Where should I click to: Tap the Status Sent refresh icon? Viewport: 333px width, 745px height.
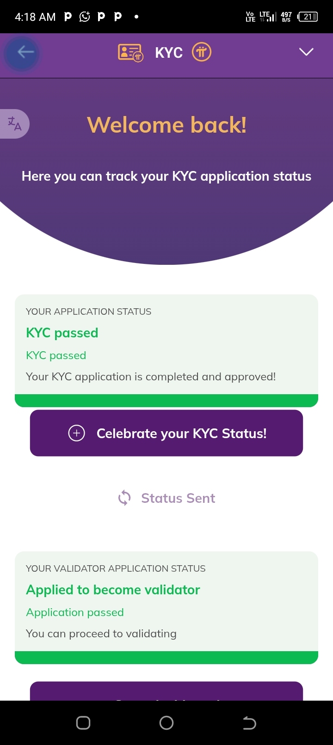point(124,498)
